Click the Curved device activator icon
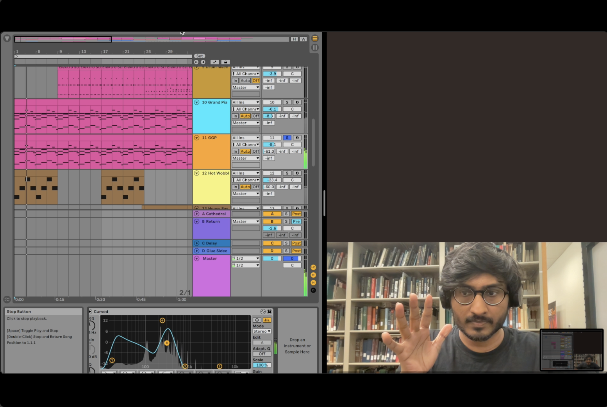Image resolution: width=607 pixels, height=407 pixels. coord(90,312)
